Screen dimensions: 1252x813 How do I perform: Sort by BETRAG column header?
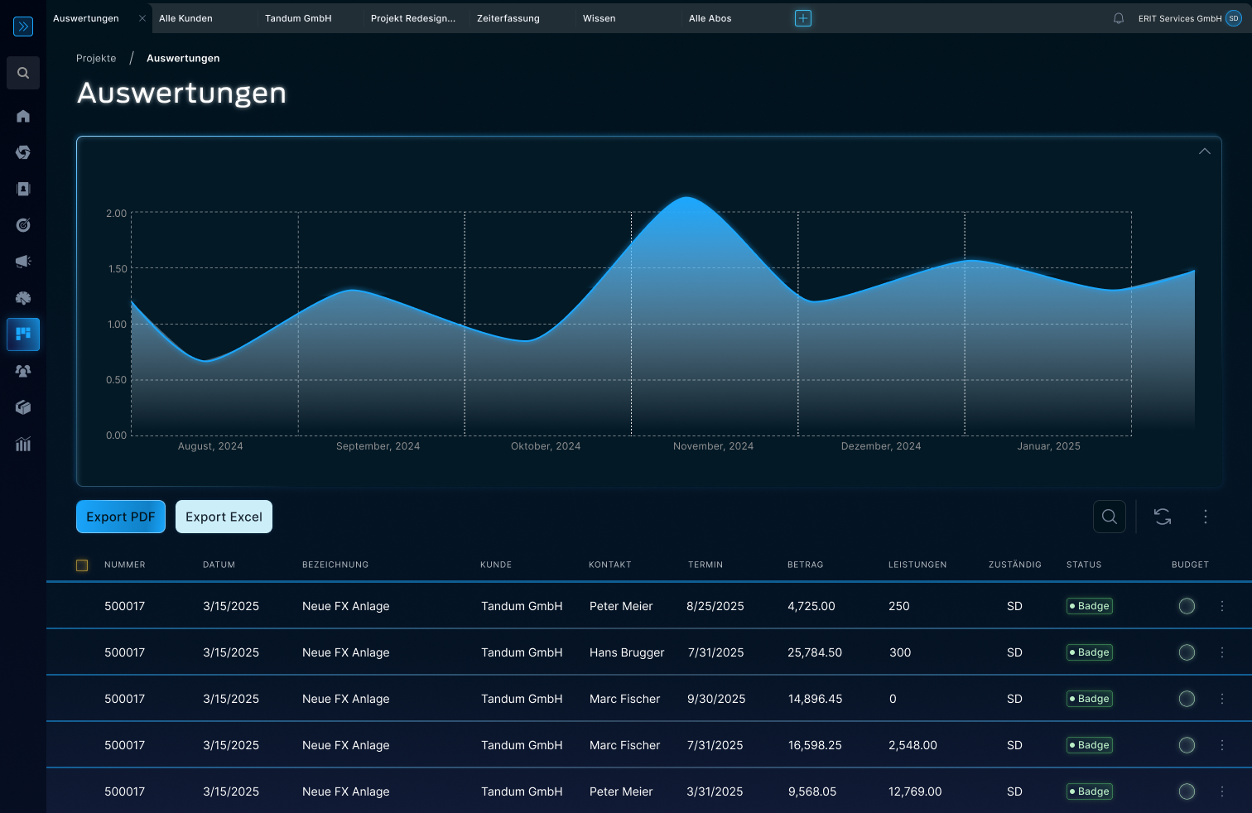point(806,565)
